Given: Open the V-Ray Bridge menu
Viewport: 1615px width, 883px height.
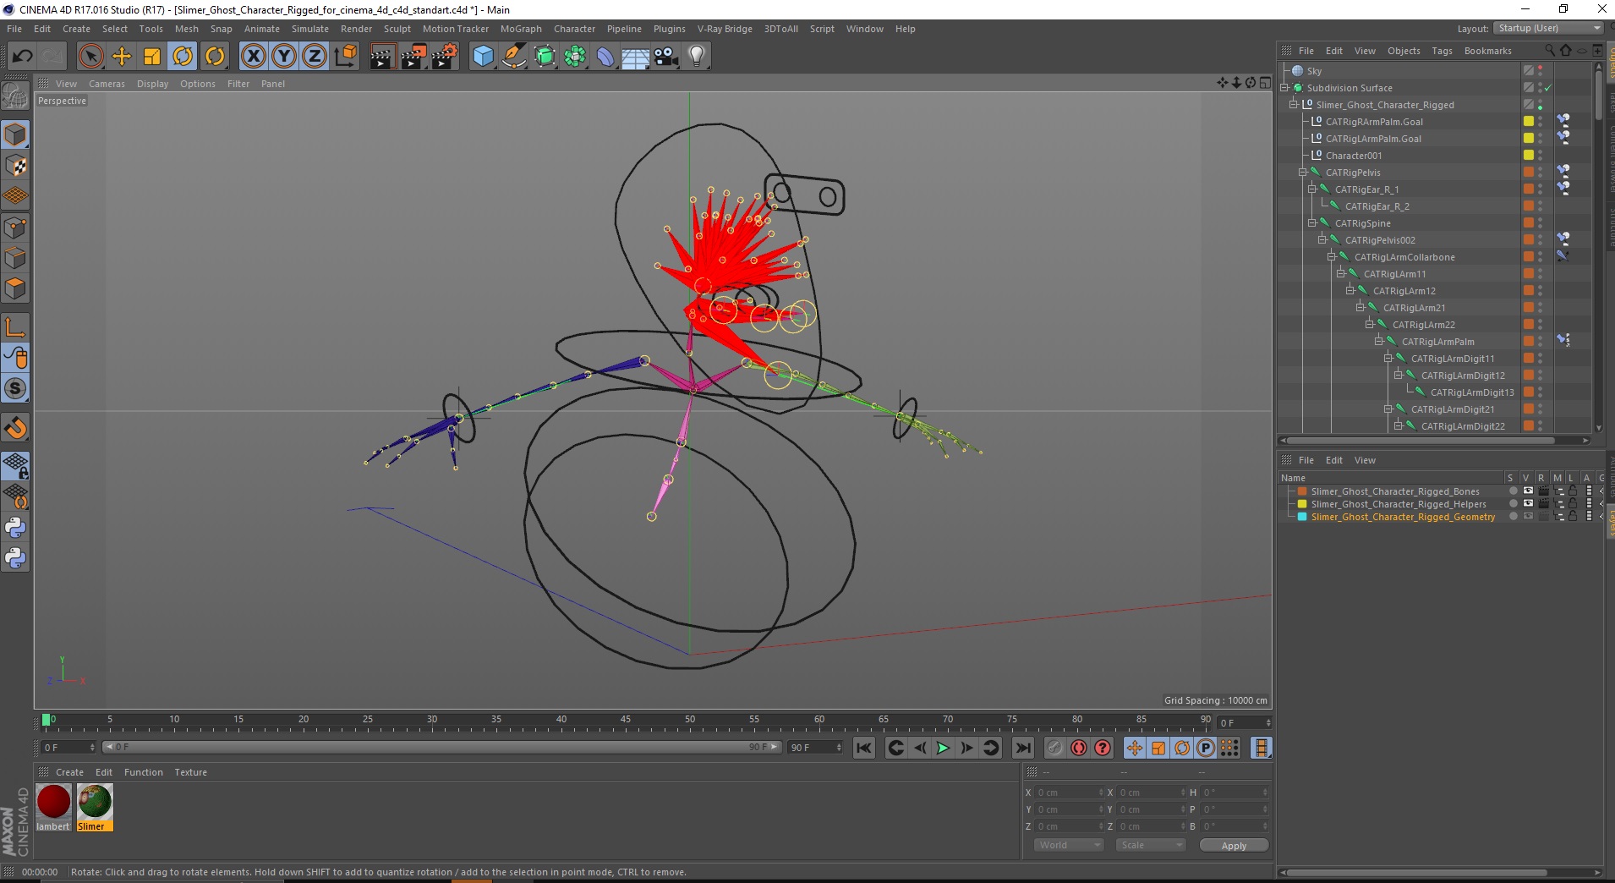Looking at the screenshot, I should [x=725, y=29].
